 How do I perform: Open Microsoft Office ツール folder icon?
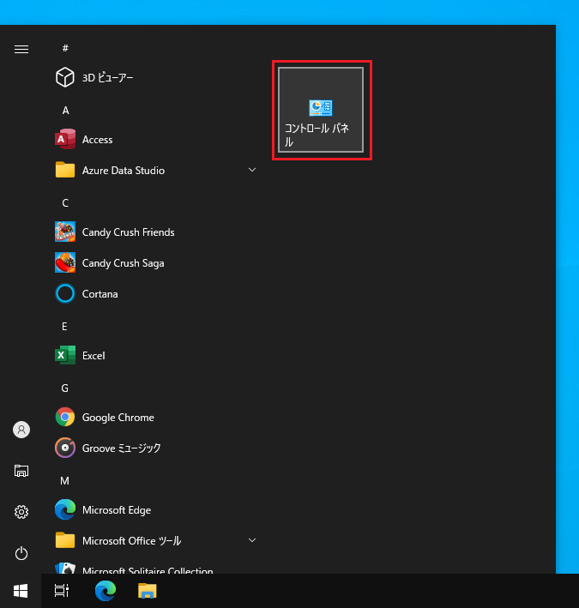coord(65,540)
